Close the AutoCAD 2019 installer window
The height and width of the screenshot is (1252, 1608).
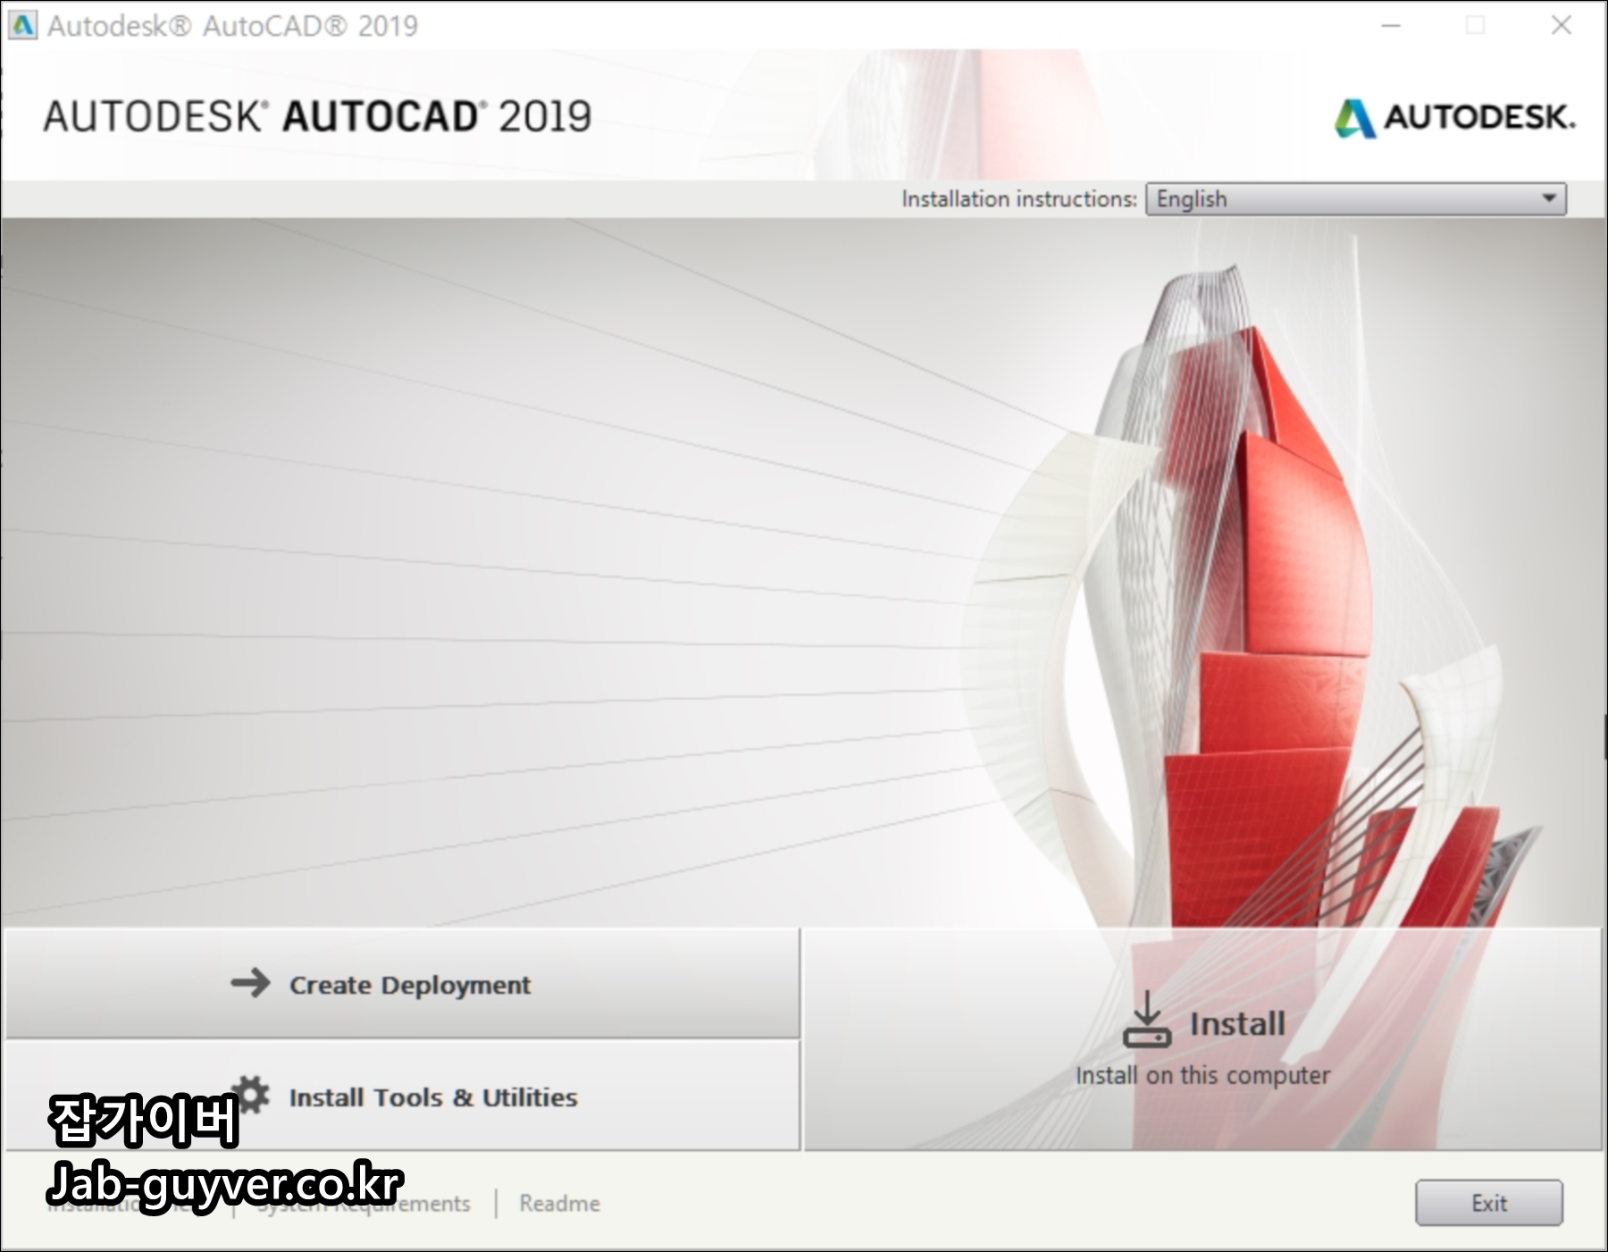coord(1561,25)
